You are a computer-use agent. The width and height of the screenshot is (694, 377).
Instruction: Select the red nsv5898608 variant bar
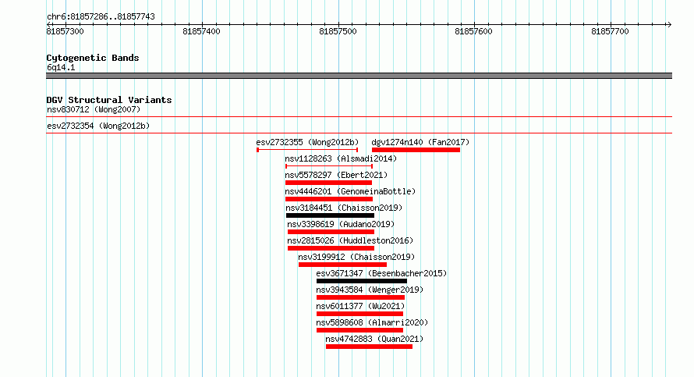pyautogui.click(x=359, y=330)
